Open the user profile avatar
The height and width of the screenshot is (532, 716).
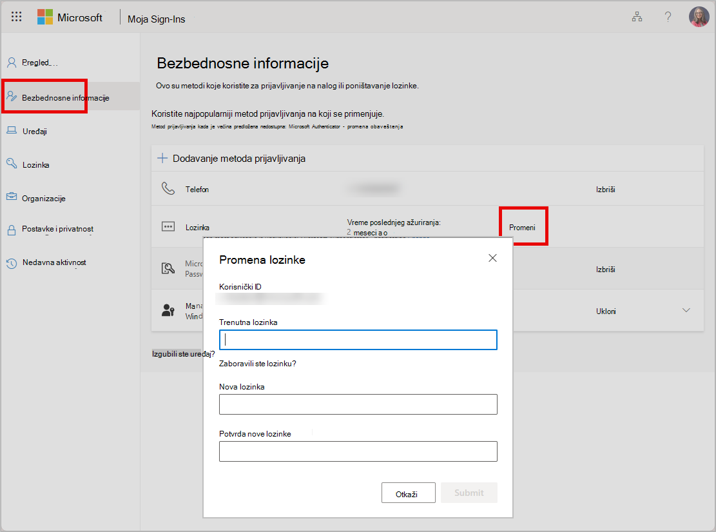point(699,17)
